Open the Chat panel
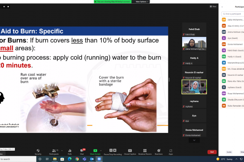 82,151
